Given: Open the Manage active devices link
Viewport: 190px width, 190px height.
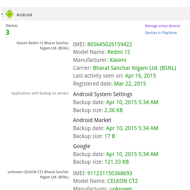Looking at the screenshot, I should click(163, 26).
